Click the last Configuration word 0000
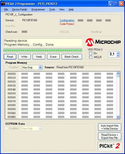Image resolution: width=125 pixels, height=154 pixels. pyautogui.click(x=108, y=21)
